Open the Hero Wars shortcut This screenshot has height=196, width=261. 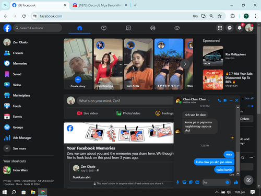click(29, 170)
